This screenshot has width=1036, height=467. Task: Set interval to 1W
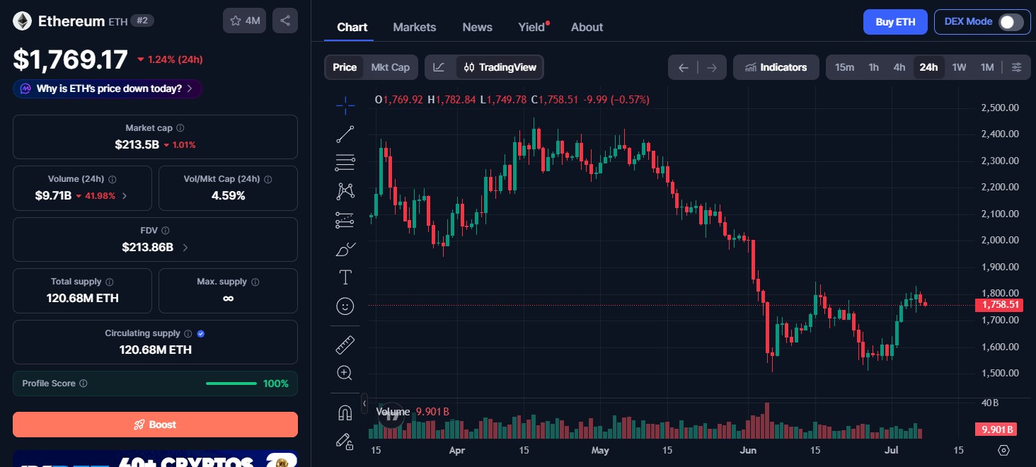959,67
